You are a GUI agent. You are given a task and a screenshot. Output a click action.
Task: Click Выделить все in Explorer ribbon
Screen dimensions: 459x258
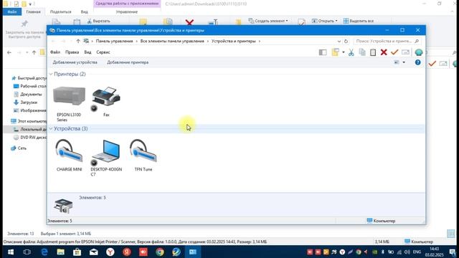[x=359, y=21]
